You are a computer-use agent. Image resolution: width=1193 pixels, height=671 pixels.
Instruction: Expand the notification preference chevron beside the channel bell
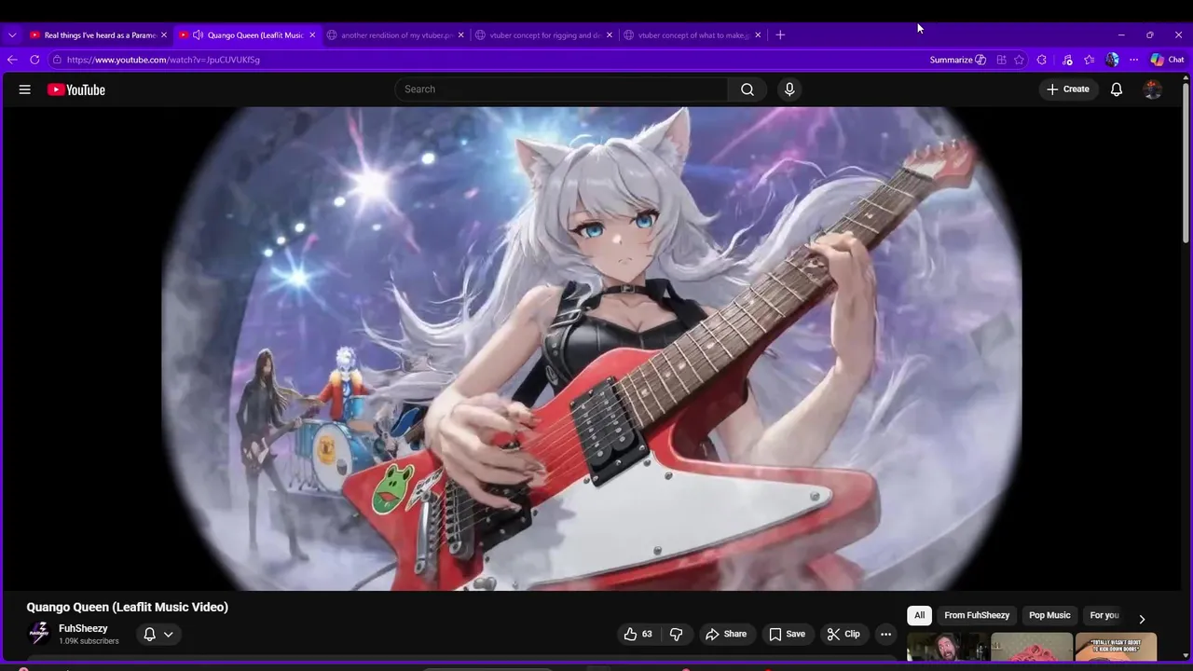(x=169, y=634)
